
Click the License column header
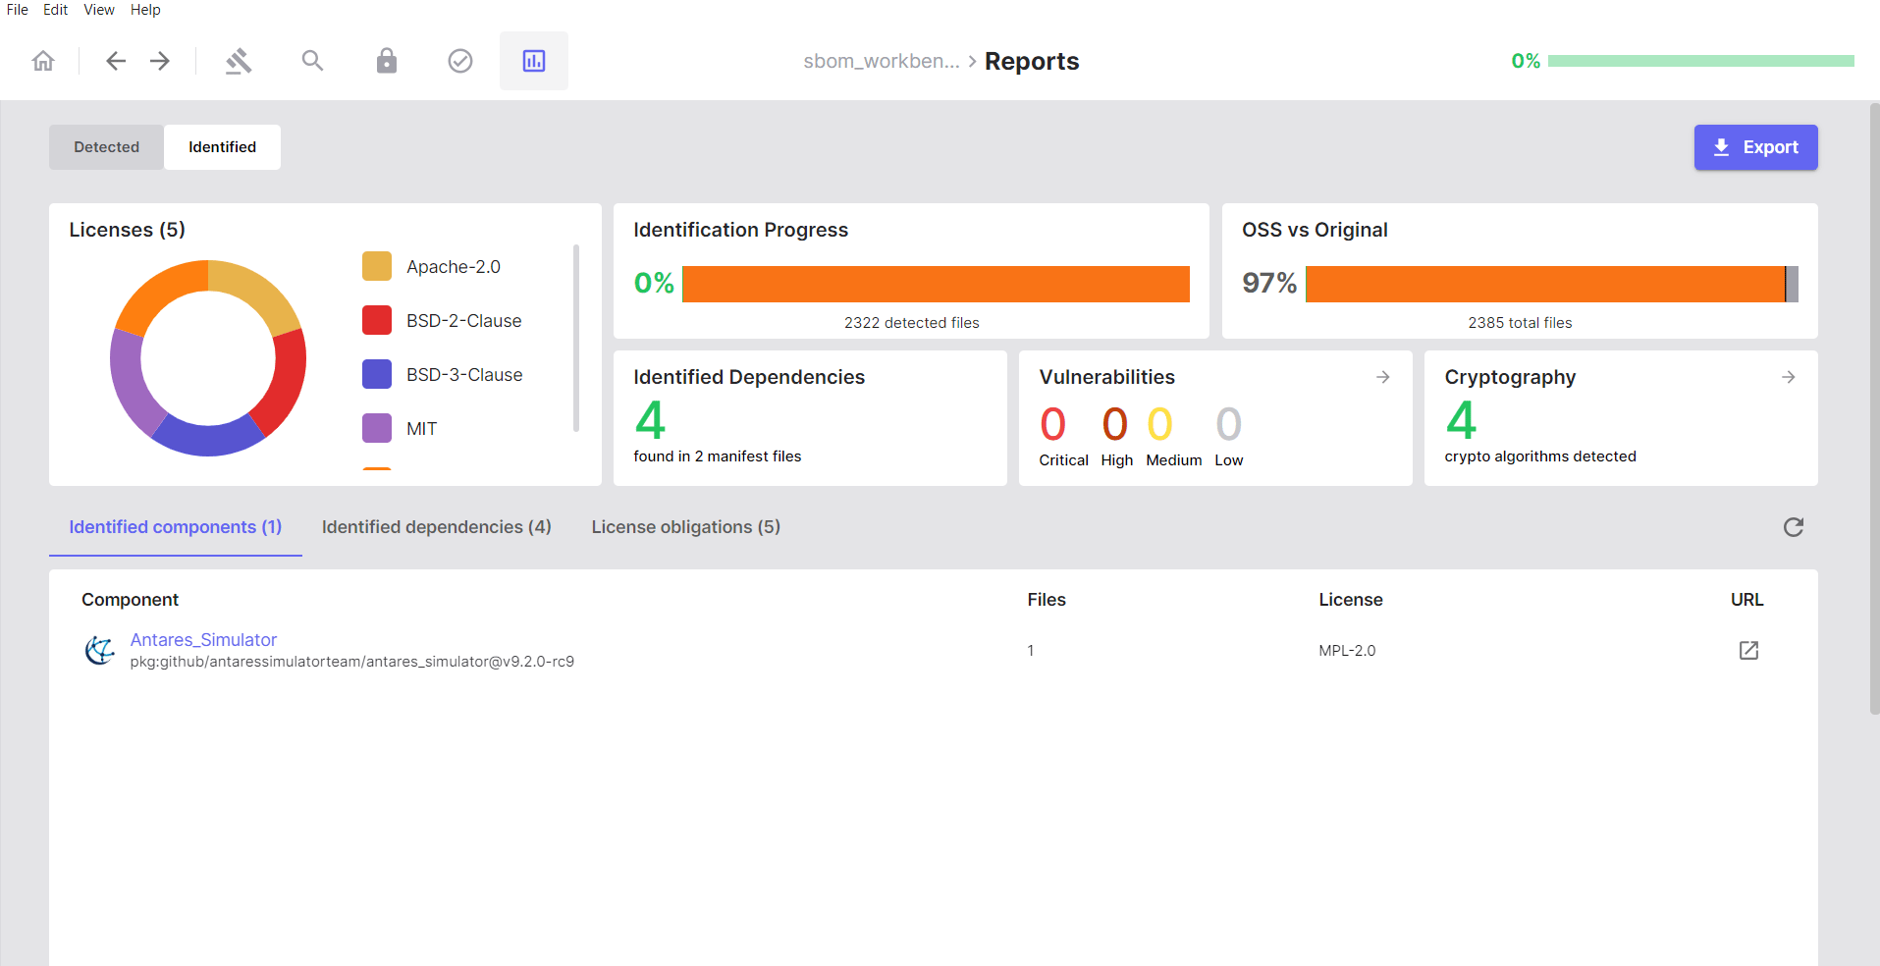click(x=1351, y=600)
